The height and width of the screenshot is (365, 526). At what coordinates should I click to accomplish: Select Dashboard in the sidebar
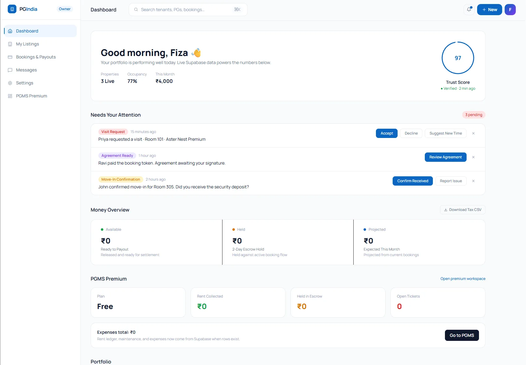(40, 31)
